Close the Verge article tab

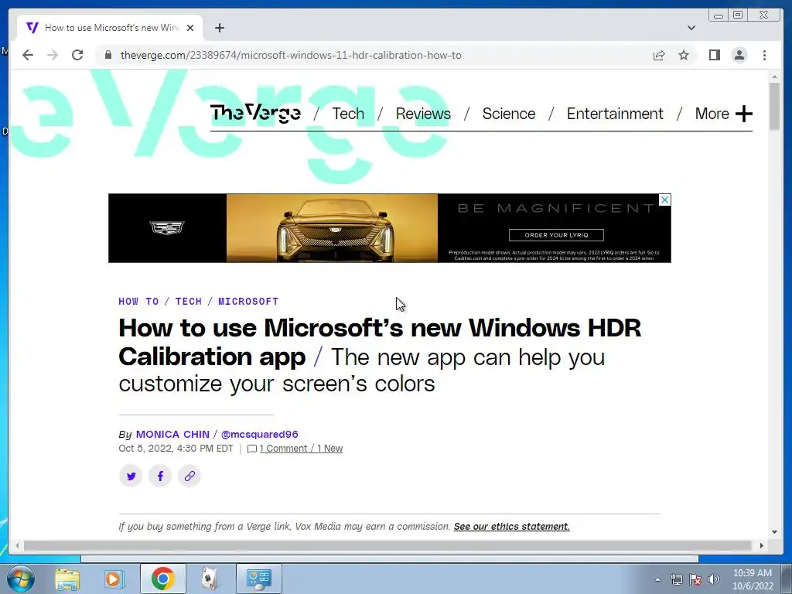point(190,28)
